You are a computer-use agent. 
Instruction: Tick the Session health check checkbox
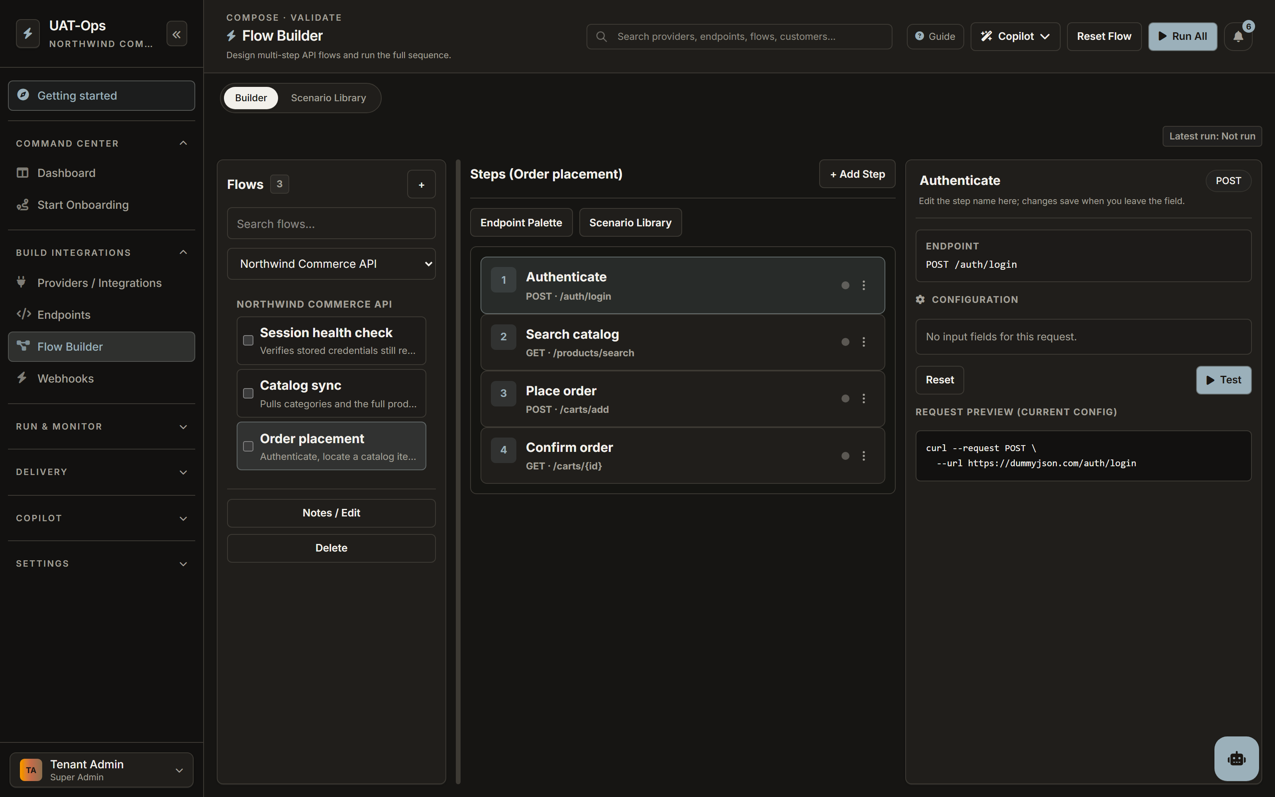click(248, 340)
